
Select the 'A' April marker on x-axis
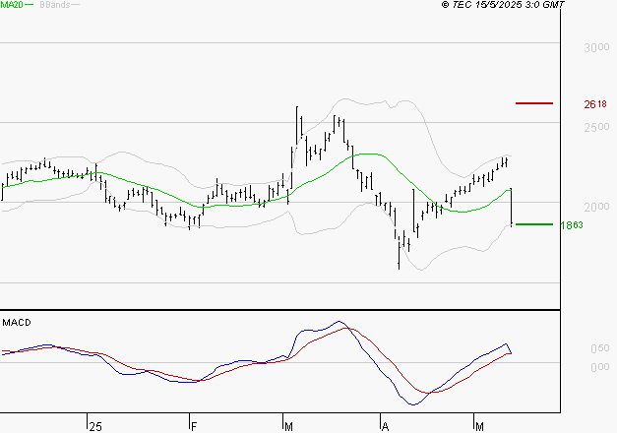pos(386,426)
